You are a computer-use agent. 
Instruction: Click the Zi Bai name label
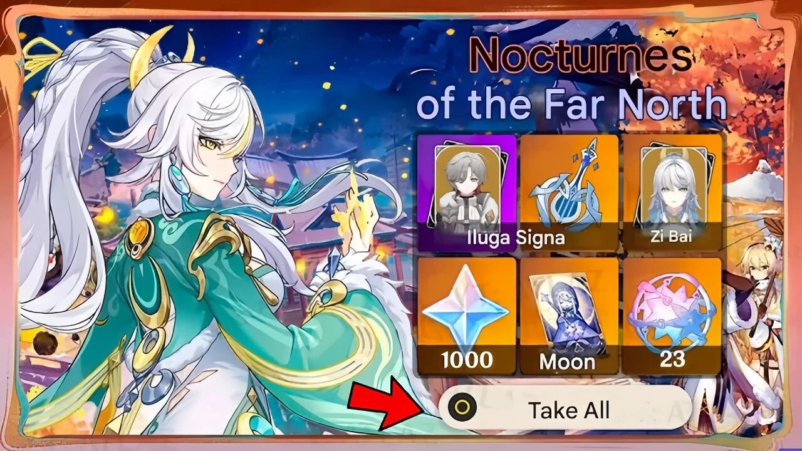click(x=672, y=238)
